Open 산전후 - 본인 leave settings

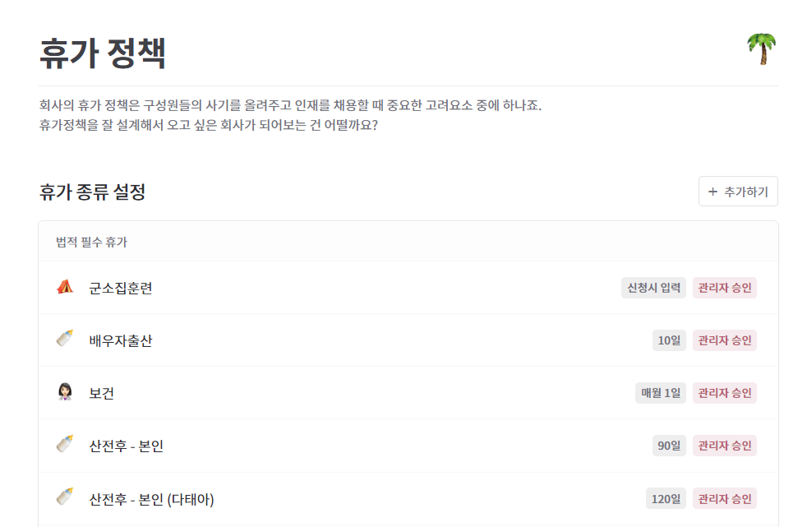coord(408,446)
